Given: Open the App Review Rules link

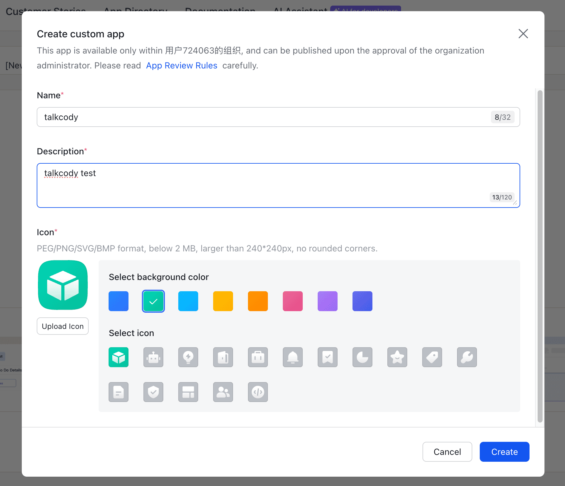Looking at the screenshot, I should pos(182,66).
